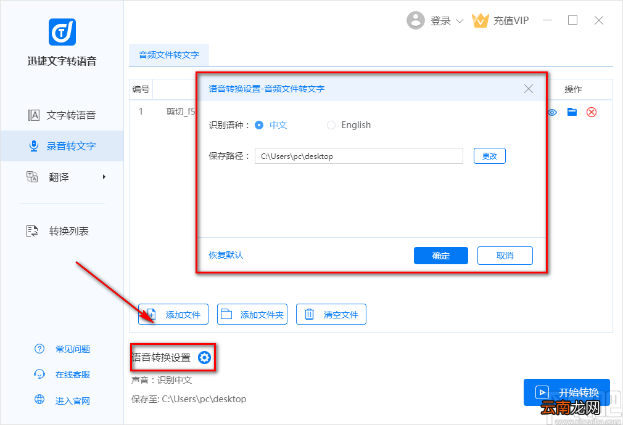The image size is (623, 425).
Task: Open 在线客服 support link
Action: pyautogui.click(x=73, y=374)
